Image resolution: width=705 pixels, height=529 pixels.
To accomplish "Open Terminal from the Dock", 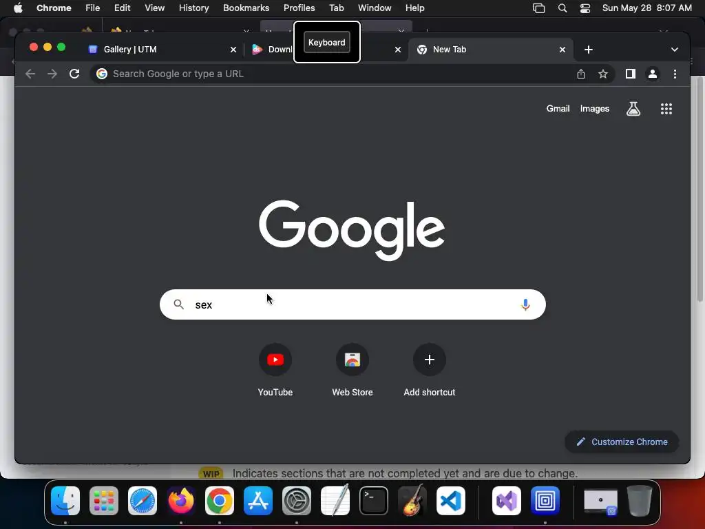I will [x=374, y=500].
